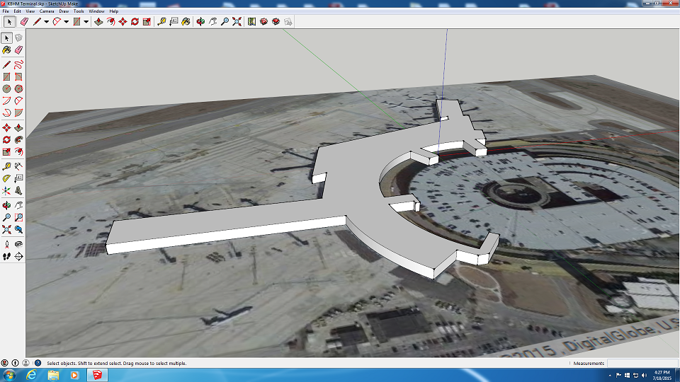Open Windows Media Player from the taskbar
This screenshot has width=680, height=382.
click(74, 375)
